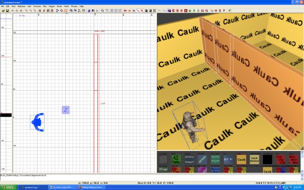Click the Z view toggle toolbar button
The height and width of the screenshot is (190, 304).
point(120,11)
